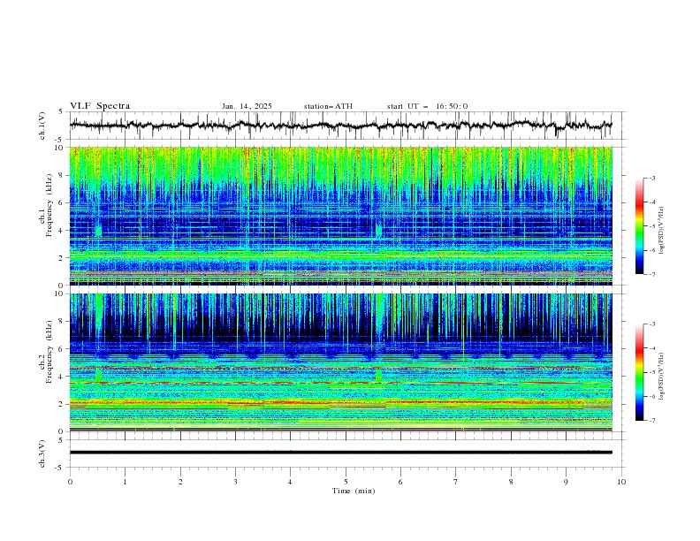Click the ch.2 spectrogram color scale bar
This screenshot has width=700, height=541.
[x=639, y=372]
